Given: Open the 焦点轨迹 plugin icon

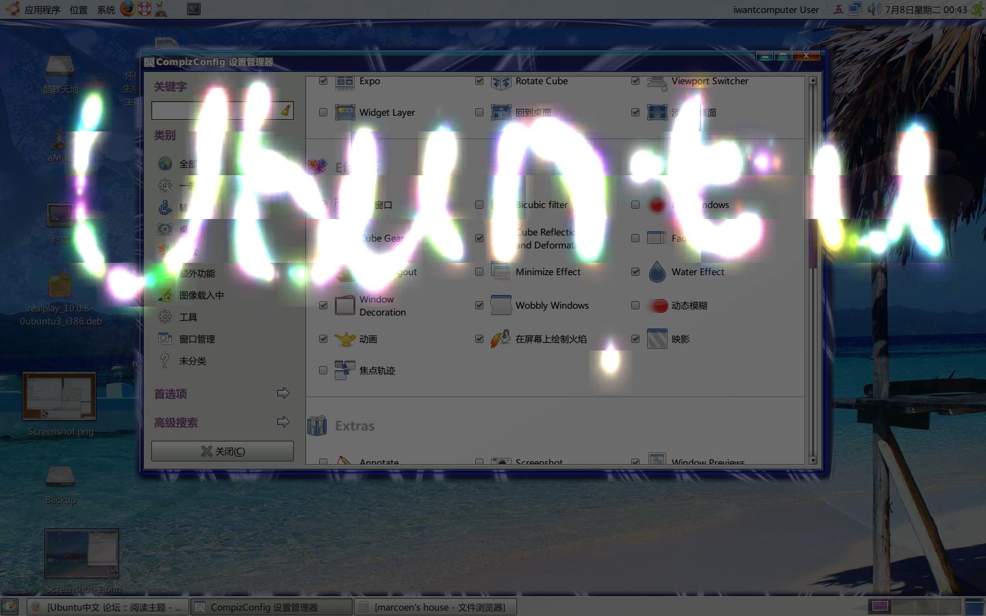Looking at the screenshot, I should [344, 370].
